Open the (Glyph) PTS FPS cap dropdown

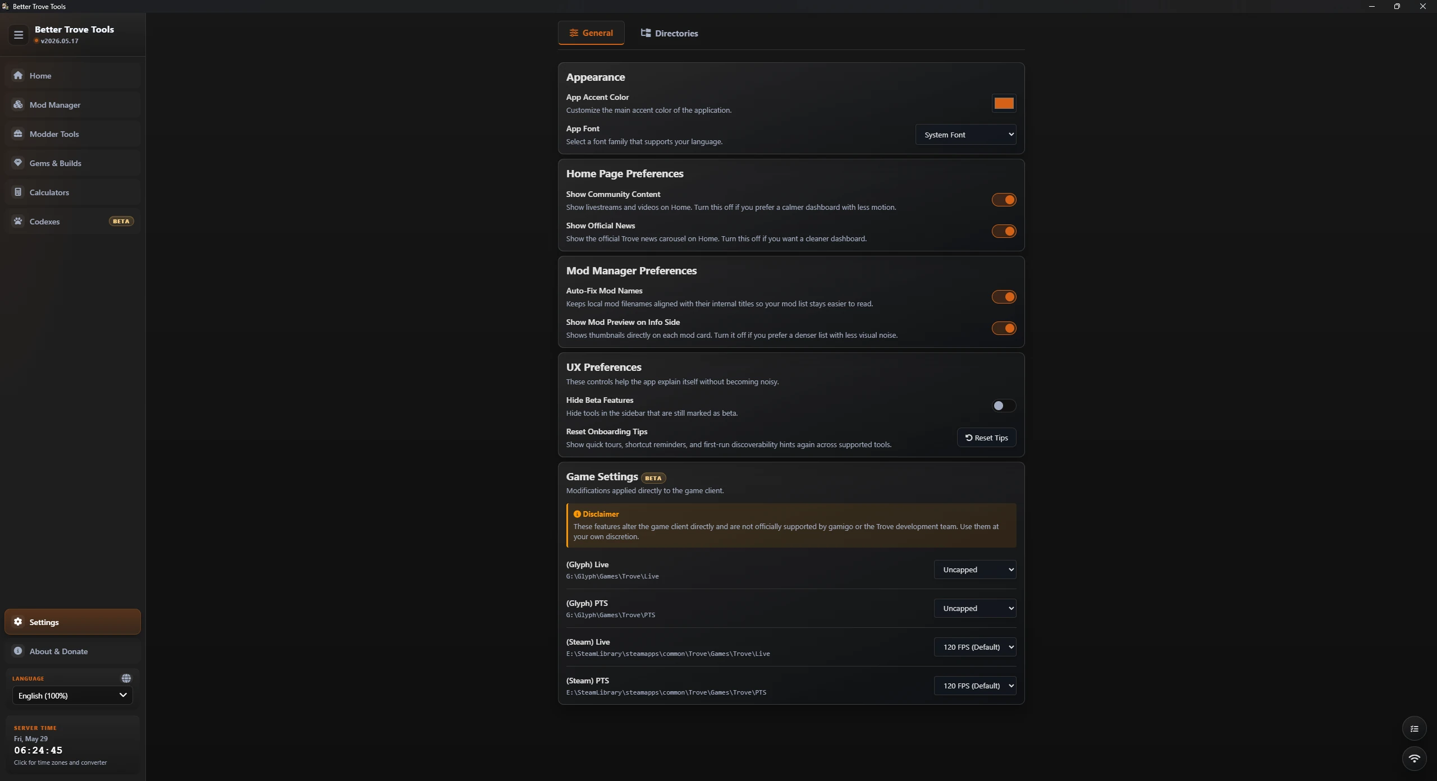975,608
